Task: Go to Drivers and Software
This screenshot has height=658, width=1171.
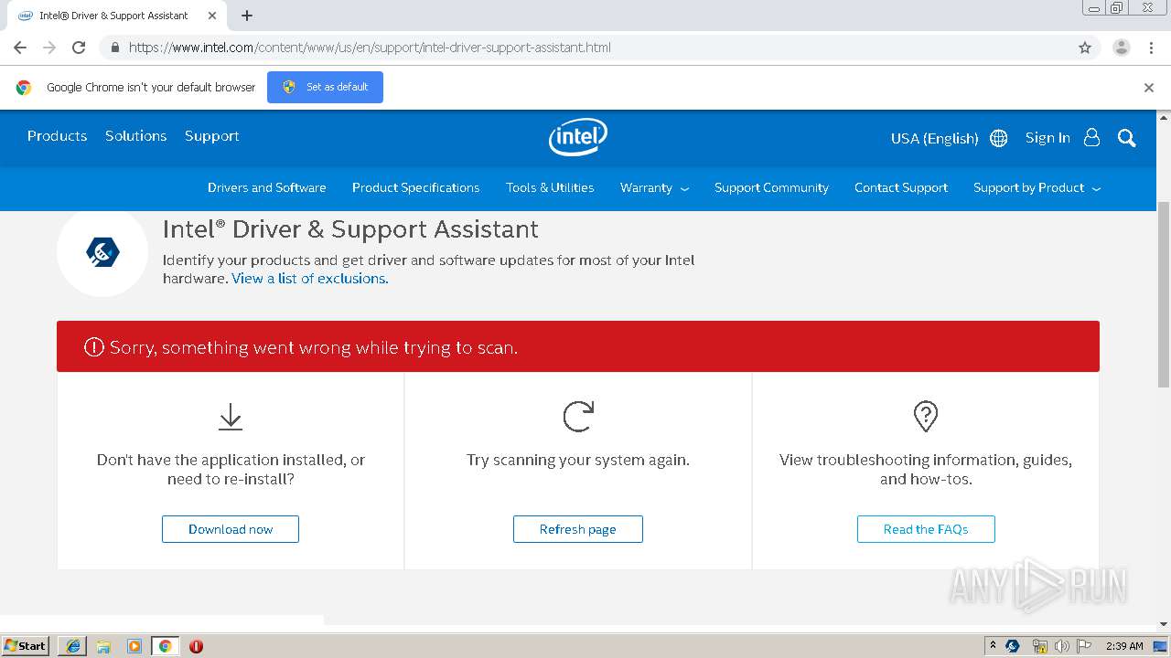Action: [266, 187]
